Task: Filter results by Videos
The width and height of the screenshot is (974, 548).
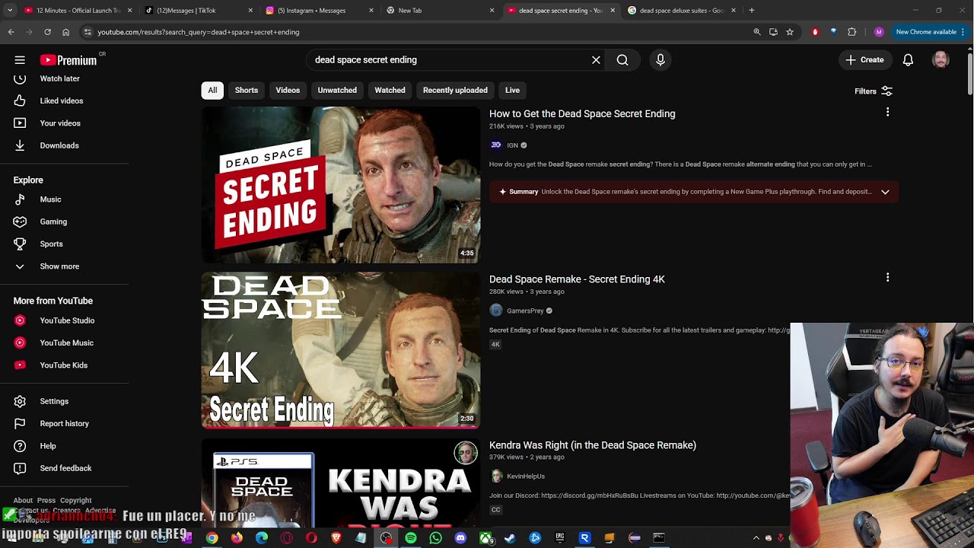Action: pos(288,91)
